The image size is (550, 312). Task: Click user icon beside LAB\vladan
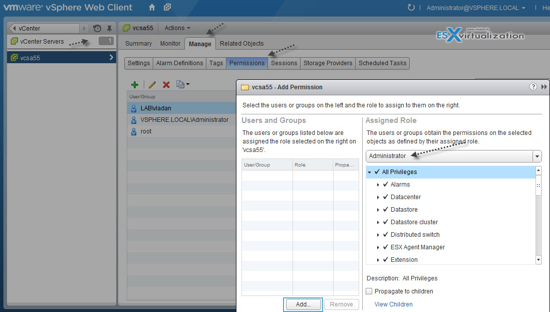[x=134, y=108]
